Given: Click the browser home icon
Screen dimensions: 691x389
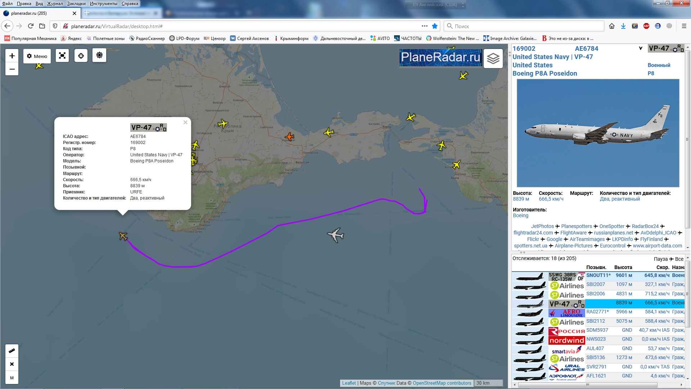Looking at the screenshot, I should pyautogui.click(x=612, y=26).
